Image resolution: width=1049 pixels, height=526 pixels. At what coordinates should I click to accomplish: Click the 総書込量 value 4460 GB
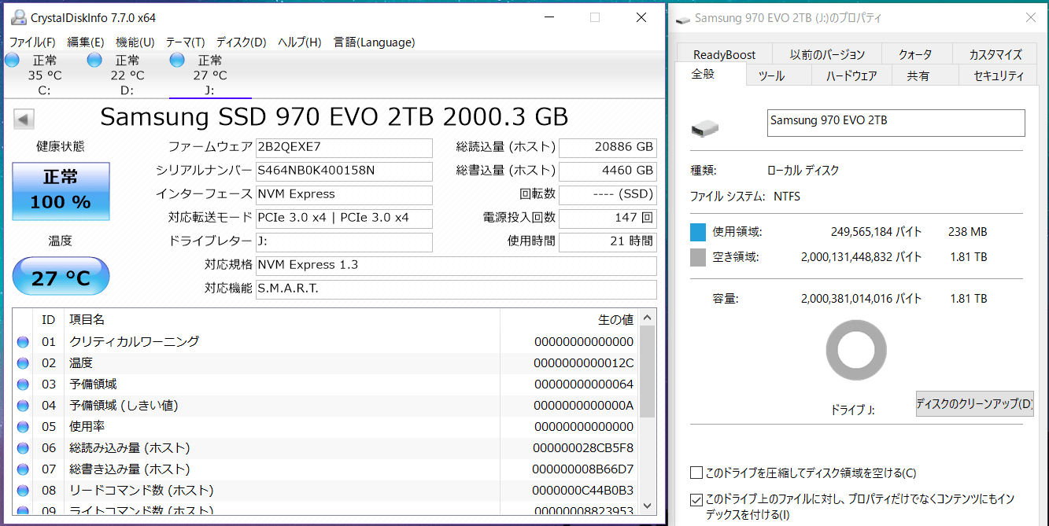coord(608,171)
